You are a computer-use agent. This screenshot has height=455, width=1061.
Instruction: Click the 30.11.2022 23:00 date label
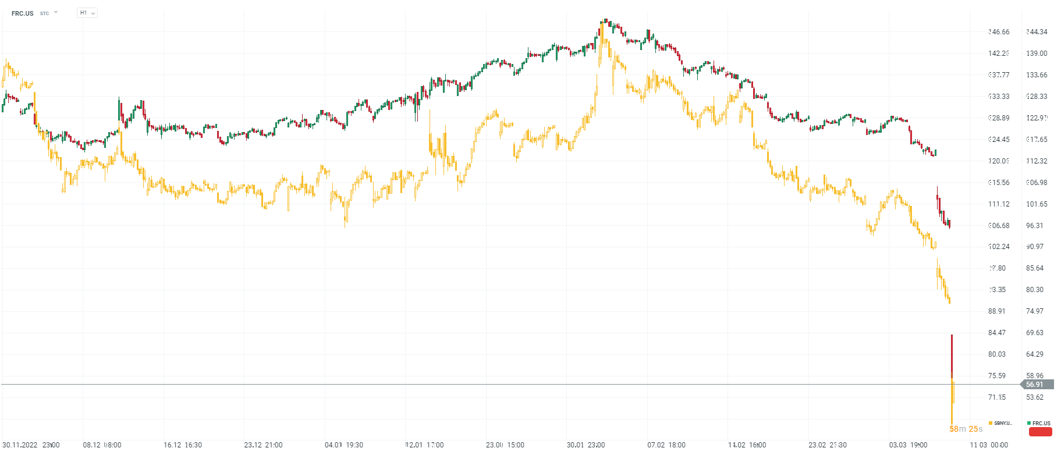point(31,445)
